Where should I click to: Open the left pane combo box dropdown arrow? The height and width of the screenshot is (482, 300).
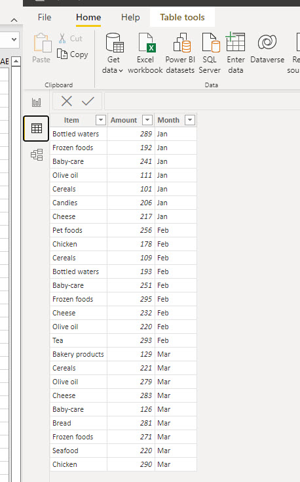14,39
